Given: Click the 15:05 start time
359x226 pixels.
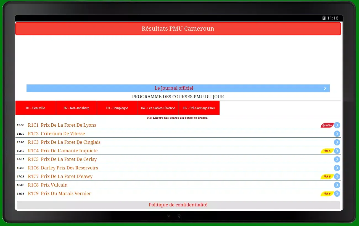Looking at the screenshot, I should pos(20,142).
